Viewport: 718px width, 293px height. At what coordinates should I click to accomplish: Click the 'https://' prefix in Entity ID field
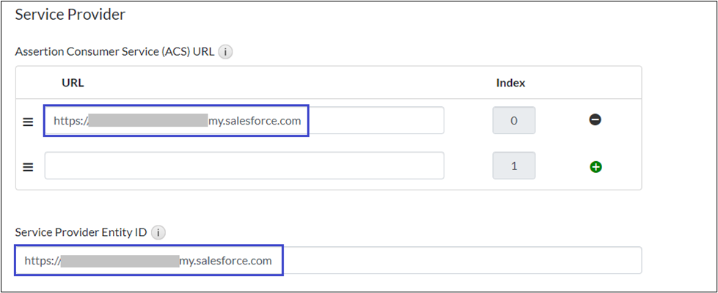pos(42,260)
